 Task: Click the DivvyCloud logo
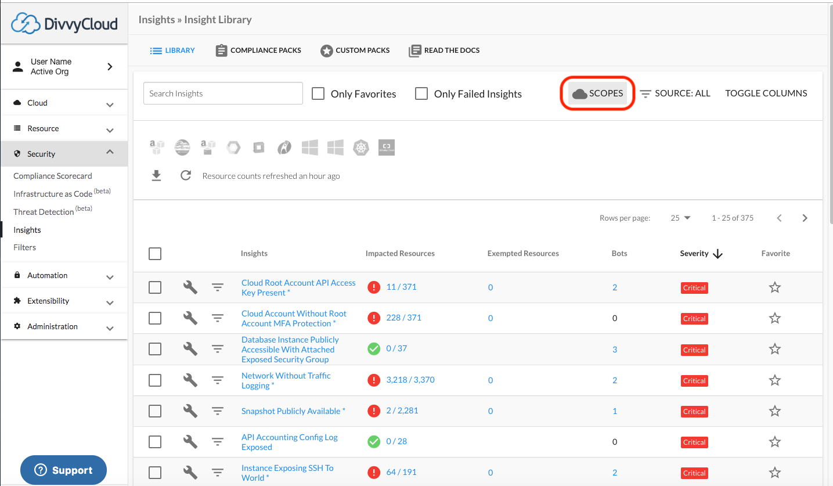coord(64,23)
